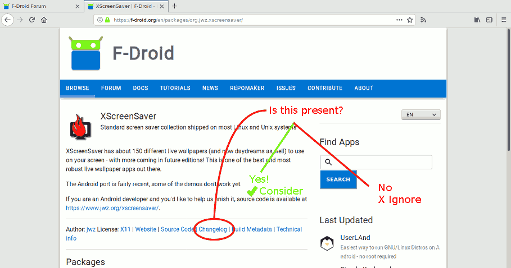Open the page actions three-dot menu
The image size is (511, 268).
coord(399,20)
